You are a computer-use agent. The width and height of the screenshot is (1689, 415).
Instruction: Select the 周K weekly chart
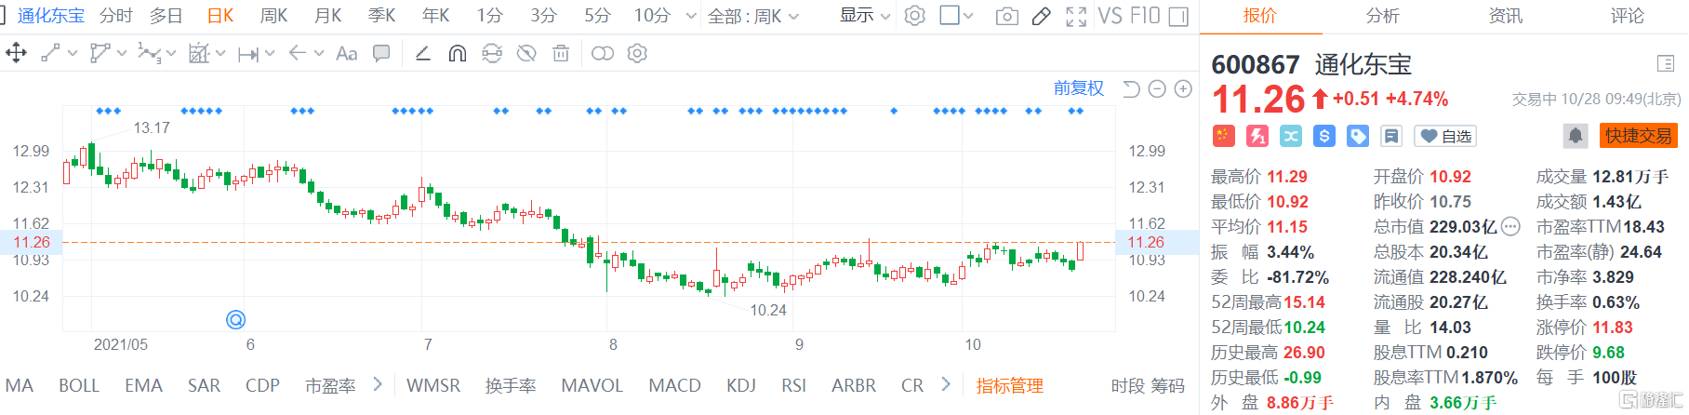[x=274, y=16]
